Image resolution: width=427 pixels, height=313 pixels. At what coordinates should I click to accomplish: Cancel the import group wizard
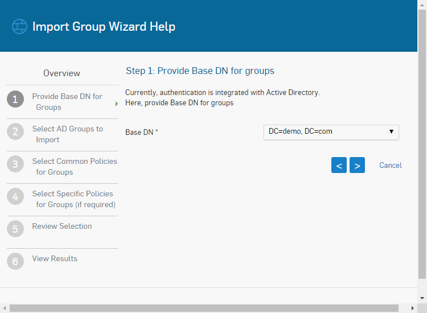(x=391, y=165)
